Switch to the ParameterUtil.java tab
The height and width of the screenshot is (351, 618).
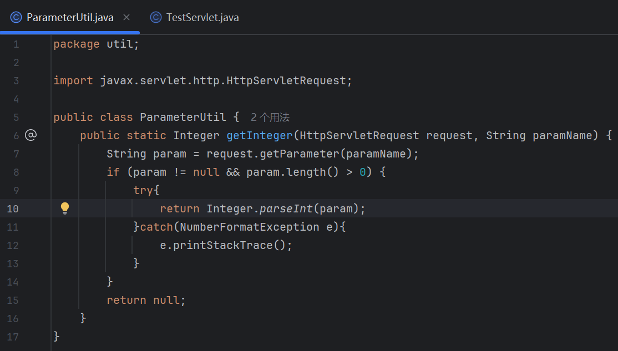click(x=70, y=17)
